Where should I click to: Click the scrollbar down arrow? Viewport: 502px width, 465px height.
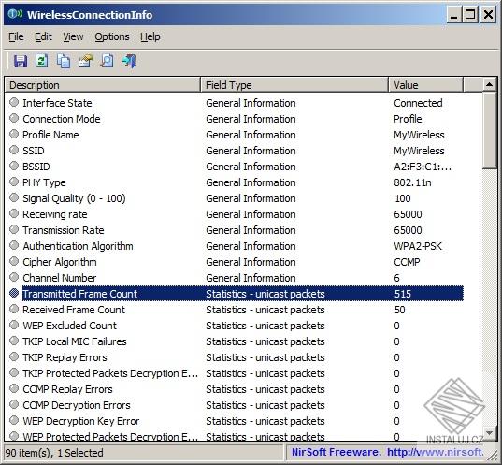(489, 433)
